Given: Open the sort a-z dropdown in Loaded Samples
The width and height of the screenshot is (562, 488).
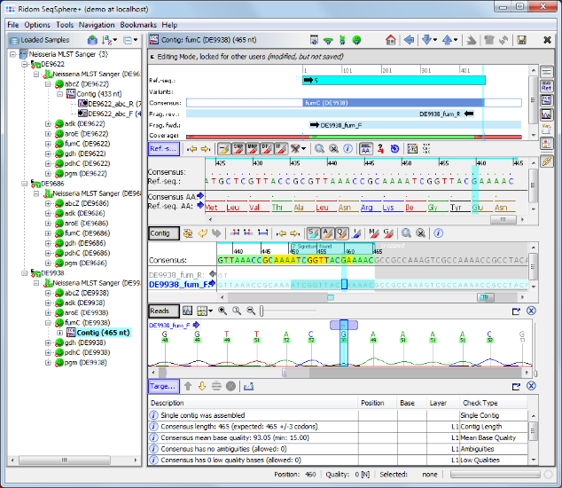Looking at the screenshot, I should (108, 41).
